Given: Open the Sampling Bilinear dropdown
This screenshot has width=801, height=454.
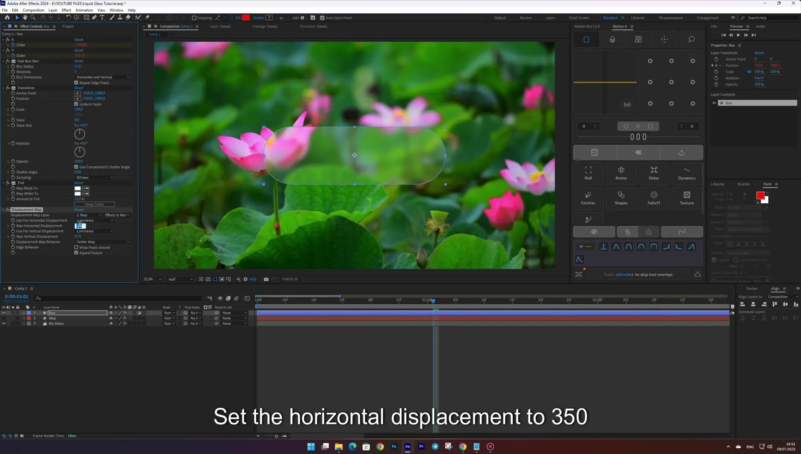Looking at the screenshot, I should click(x=95, y=177).
